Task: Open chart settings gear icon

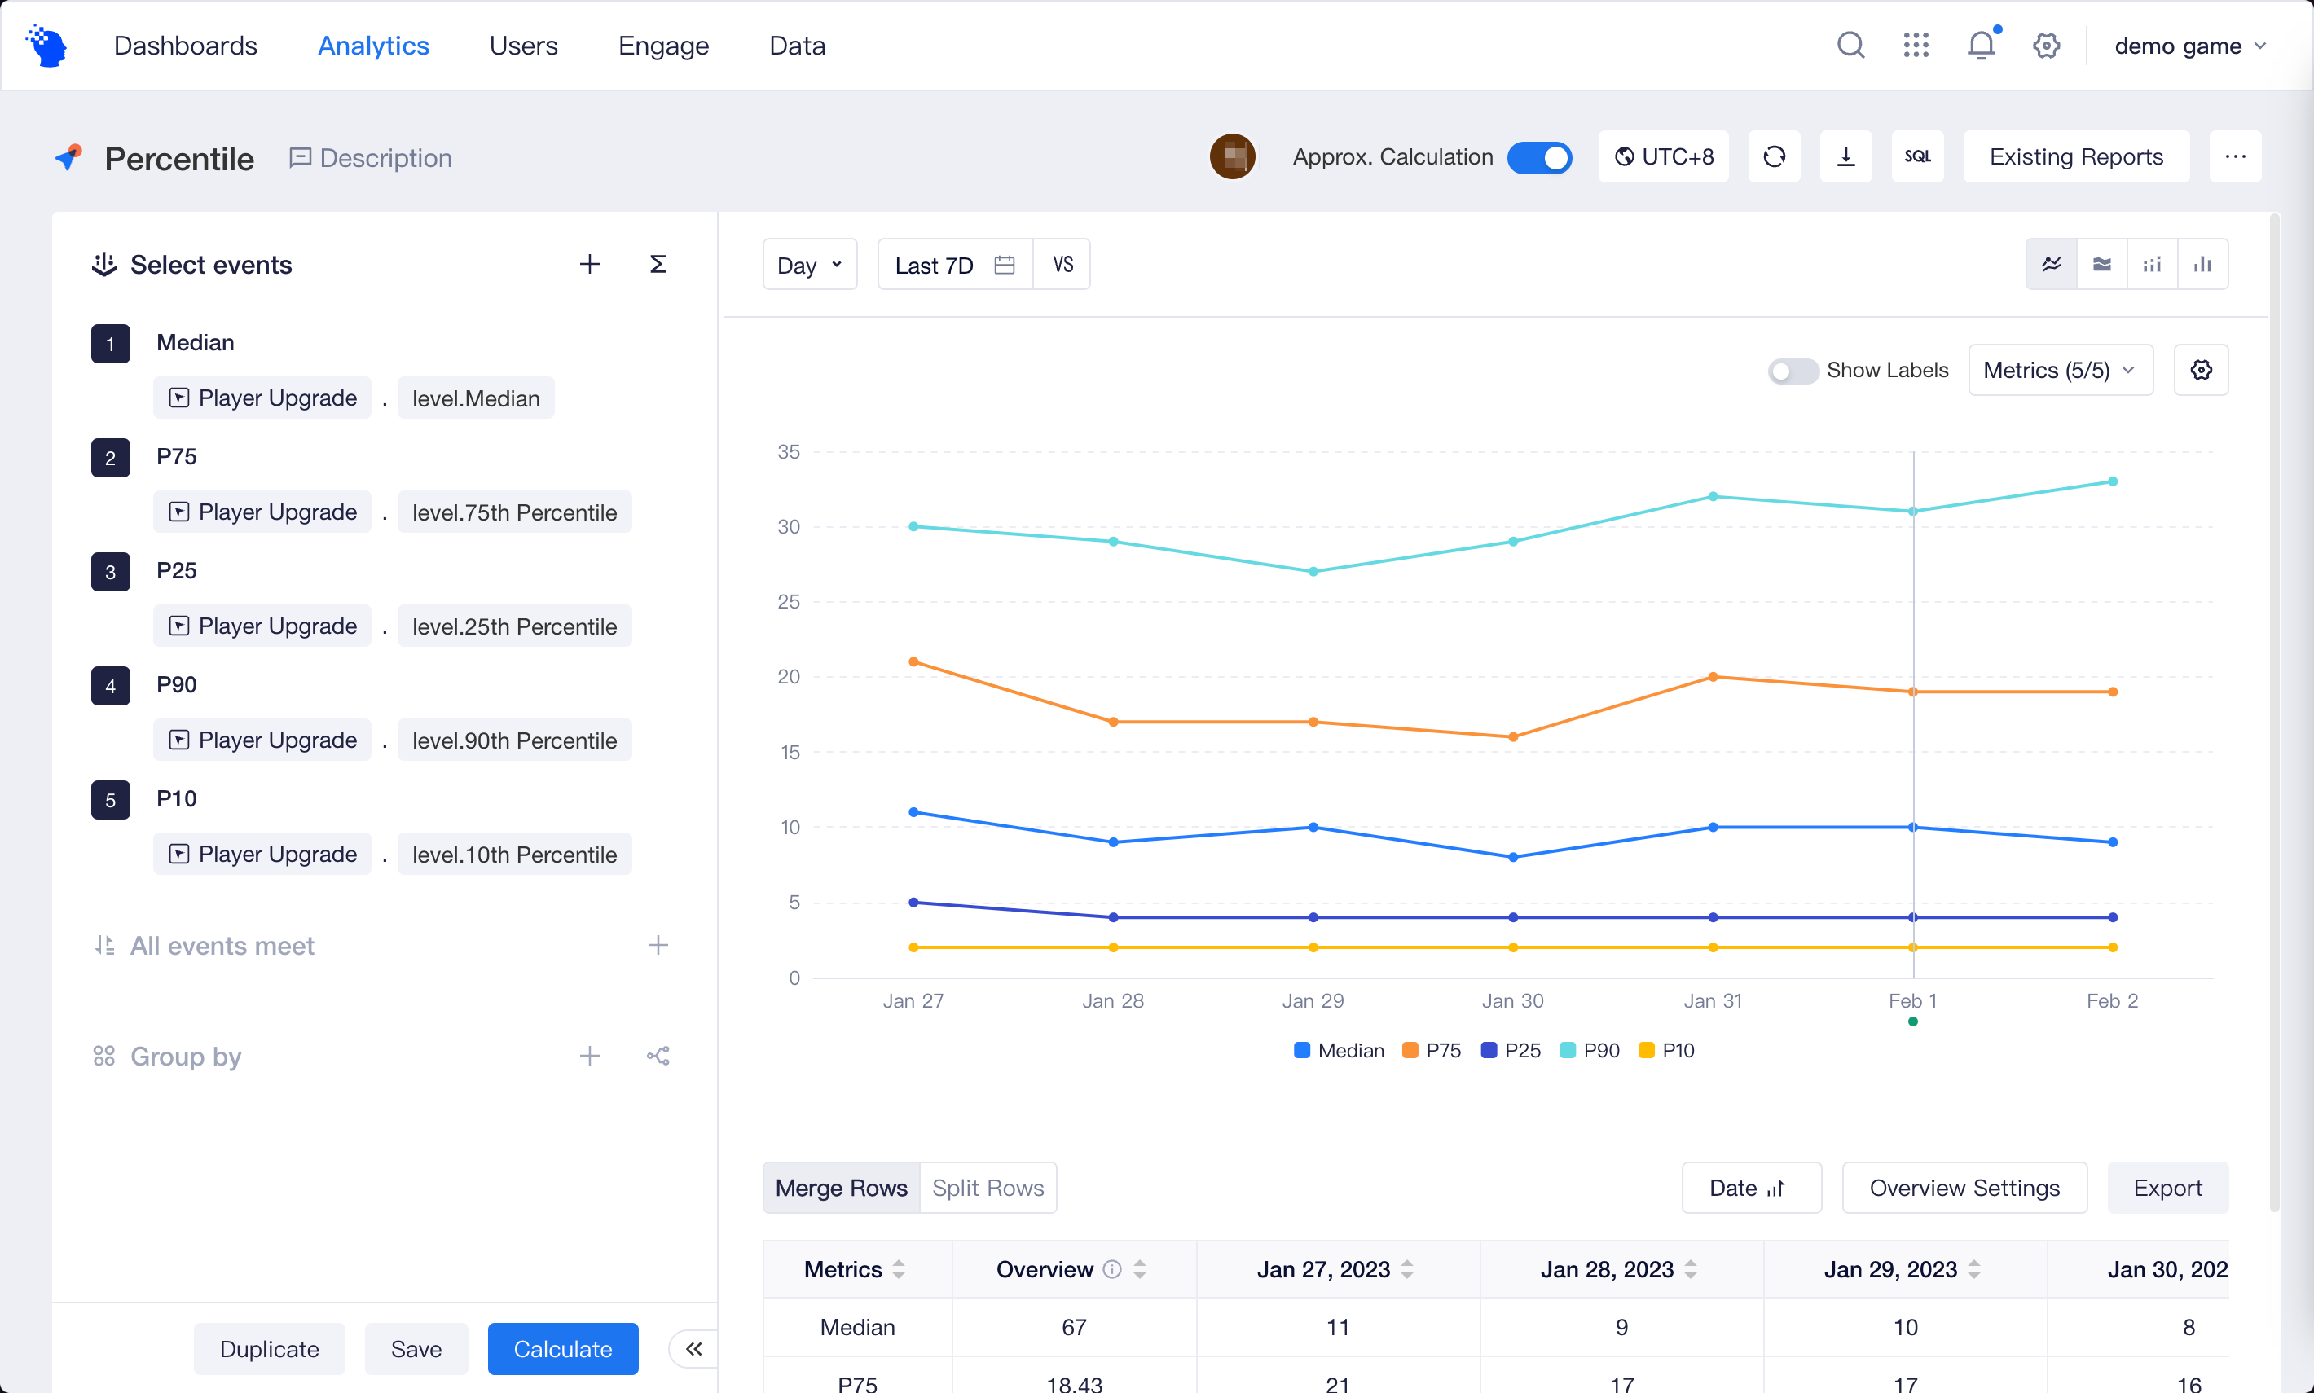Action: 2201,370
